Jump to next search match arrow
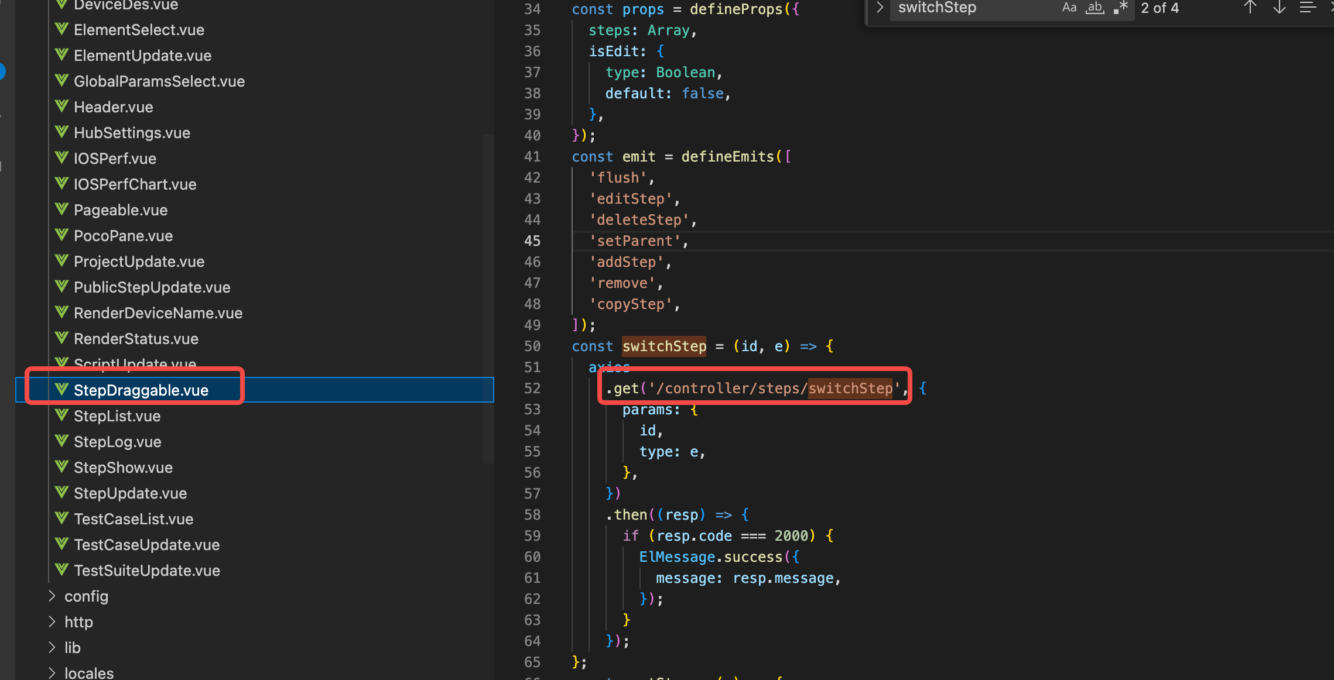 1279,8
